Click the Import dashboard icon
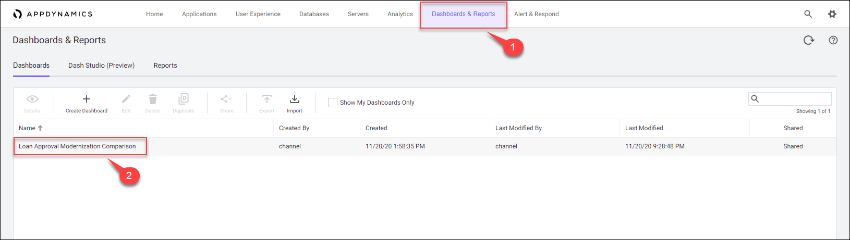The width and height of the screenshot is (850, 240). tap(294, 99)
